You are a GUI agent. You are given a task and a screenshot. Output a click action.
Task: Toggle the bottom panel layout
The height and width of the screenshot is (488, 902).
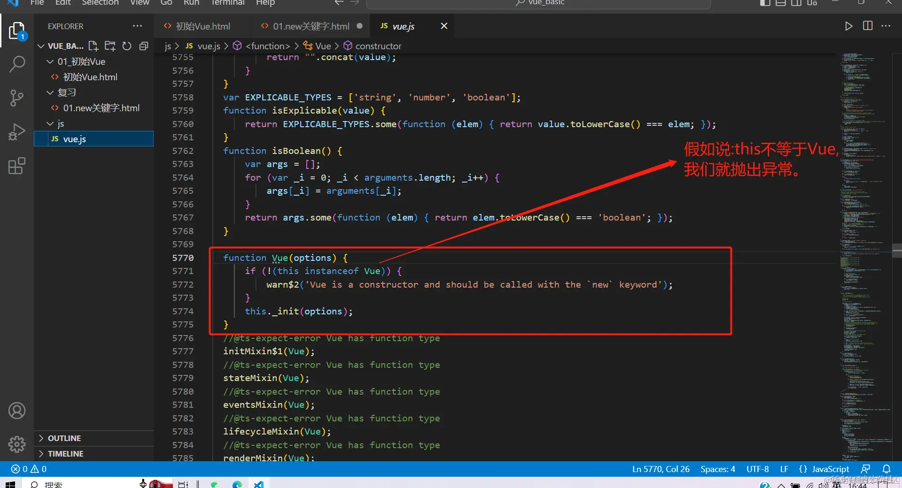(781, 3)
